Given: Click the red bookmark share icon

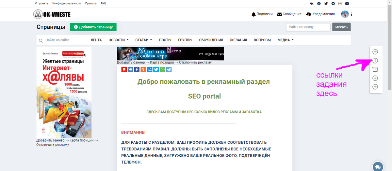Looking at the screenshot, I should [124, 69].
